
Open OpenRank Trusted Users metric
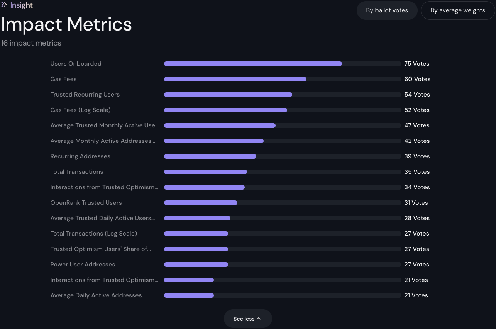coord(86,203)
